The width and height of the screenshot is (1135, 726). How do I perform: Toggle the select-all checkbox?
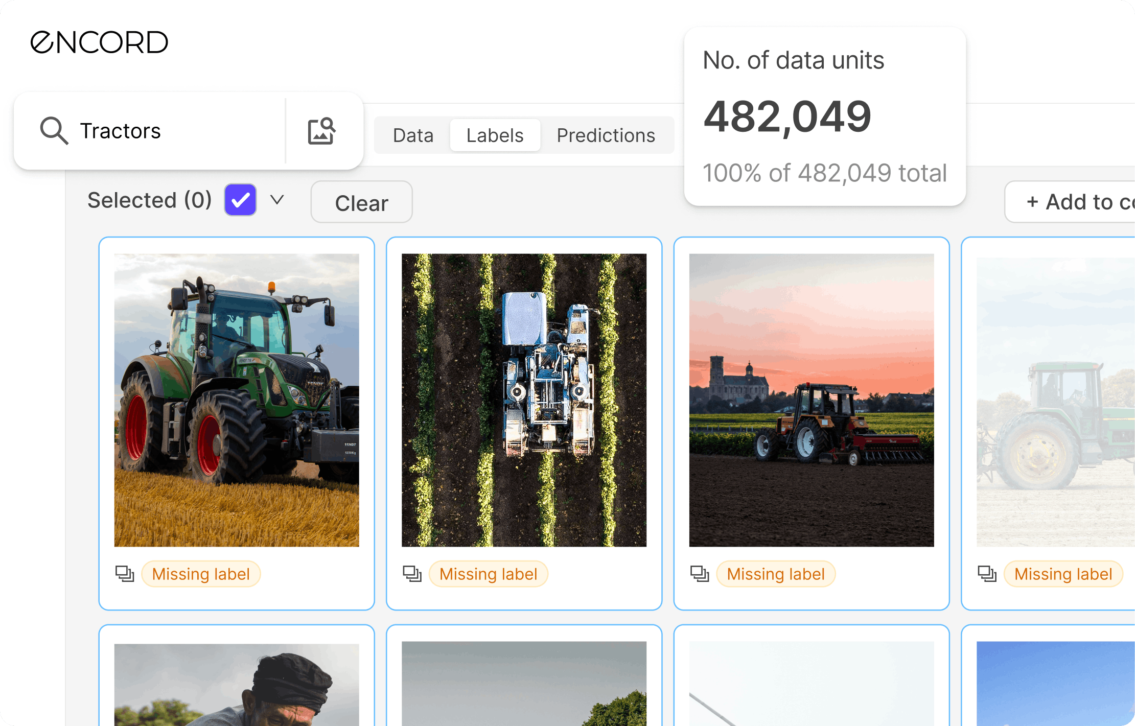(x=240, y=199)
